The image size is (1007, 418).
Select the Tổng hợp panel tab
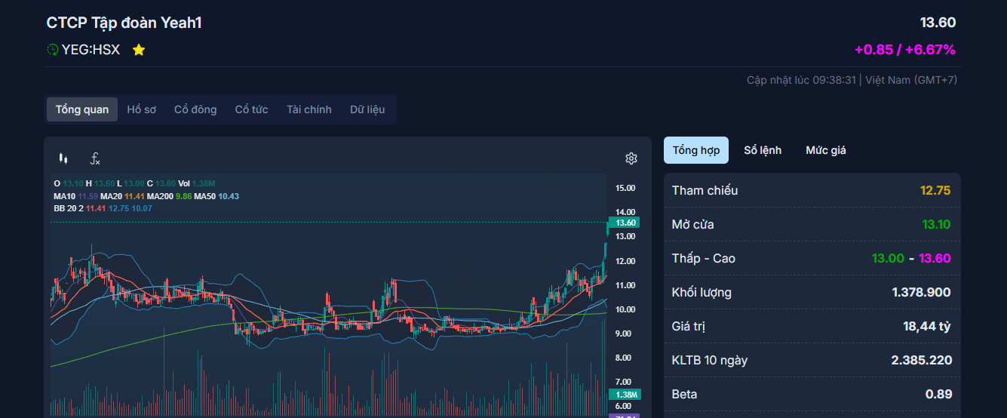click(x=696, y=150)
